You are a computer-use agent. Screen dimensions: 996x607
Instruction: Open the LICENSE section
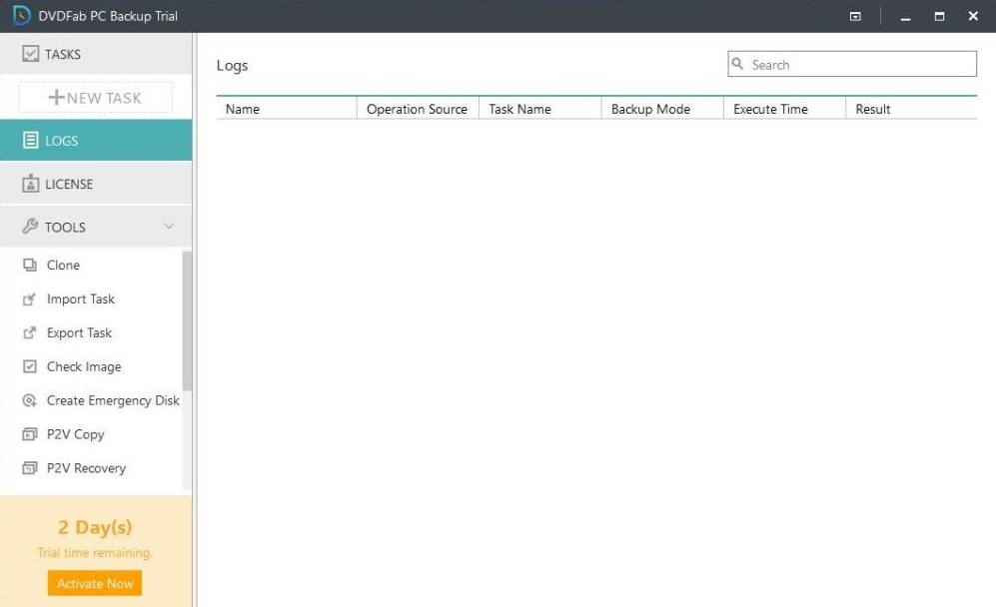tap(96, 184)
